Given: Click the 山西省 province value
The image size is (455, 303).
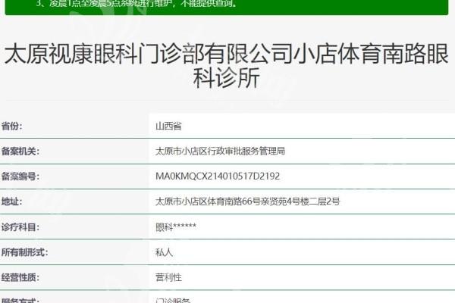Looking at the screenshot, I should [x=168, y=126].
